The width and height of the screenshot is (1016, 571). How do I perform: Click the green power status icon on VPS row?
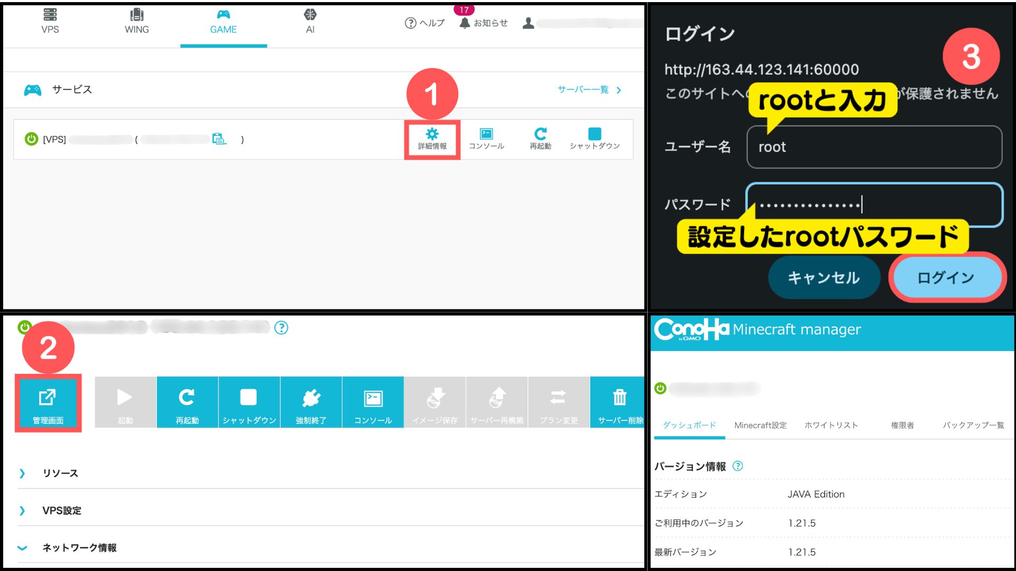point(31,139)
